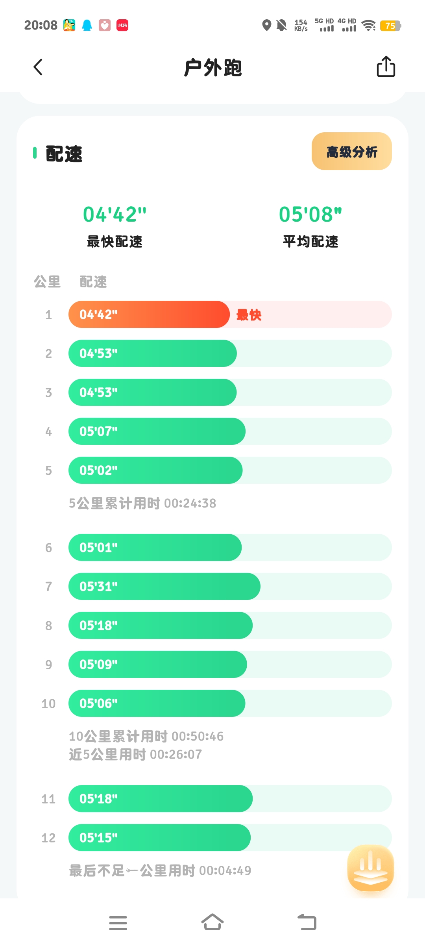The image size is (425, 948).
Task: Tap the QQ penguin notification icon
Action: [x=87, y=26]
